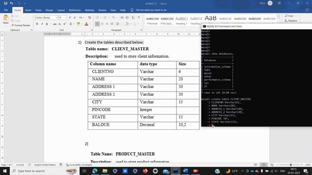The height and width of the screenshot is (175, 312).
Task: Switch to the Mailings tab
Action: click(x=90, y=10)
